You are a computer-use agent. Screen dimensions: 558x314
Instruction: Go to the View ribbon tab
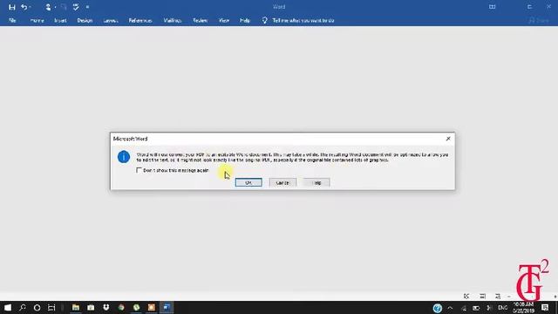224,21
